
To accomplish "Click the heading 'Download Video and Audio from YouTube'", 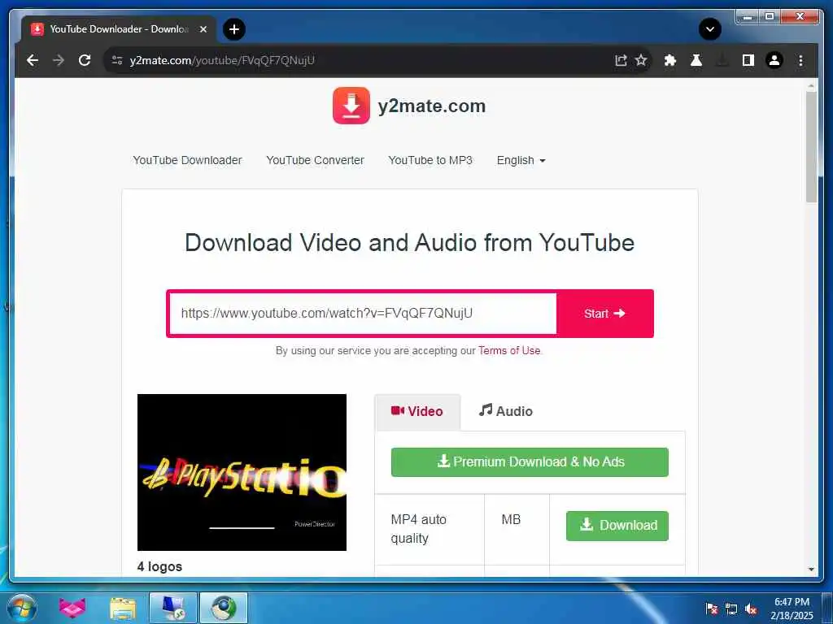I will [x=410, y=243].
